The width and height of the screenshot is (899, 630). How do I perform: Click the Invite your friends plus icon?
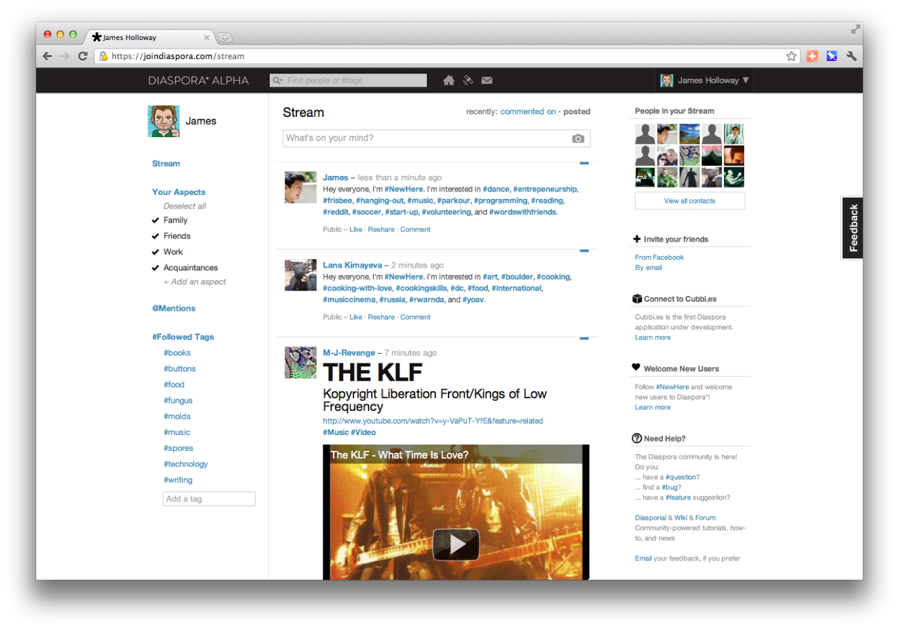[x=637, y=239]
